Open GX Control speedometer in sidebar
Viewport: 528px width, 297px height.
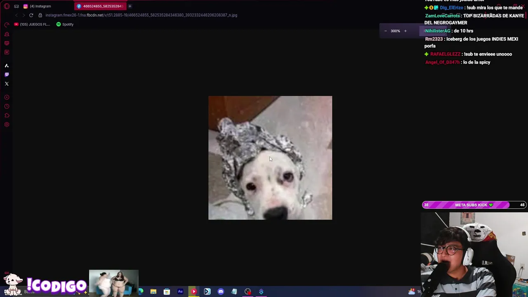7,25
